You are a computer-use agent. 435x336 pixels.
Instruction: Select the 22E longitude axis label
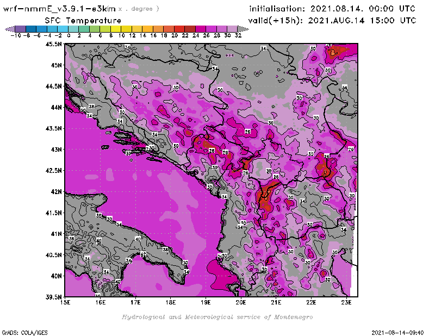[311, 302]
